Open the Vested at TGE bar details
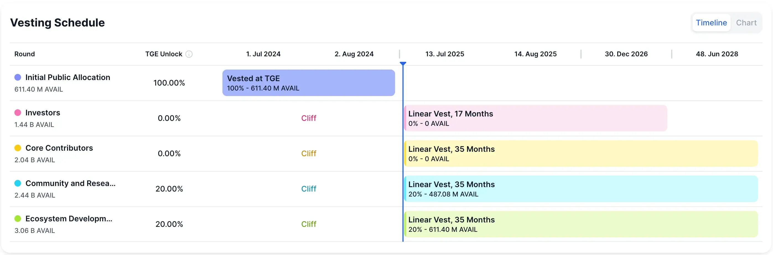The width and height of the screenshot is (773, 255). [x=308, y=83]
